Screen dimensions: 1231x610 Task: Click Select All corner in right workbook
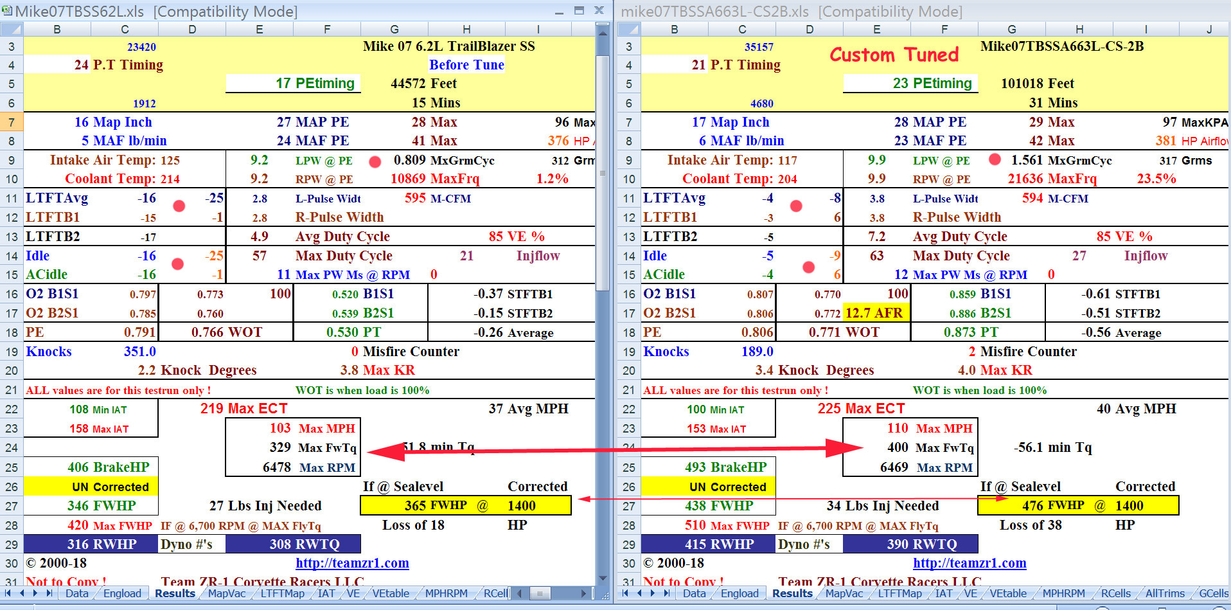[628, 30]
